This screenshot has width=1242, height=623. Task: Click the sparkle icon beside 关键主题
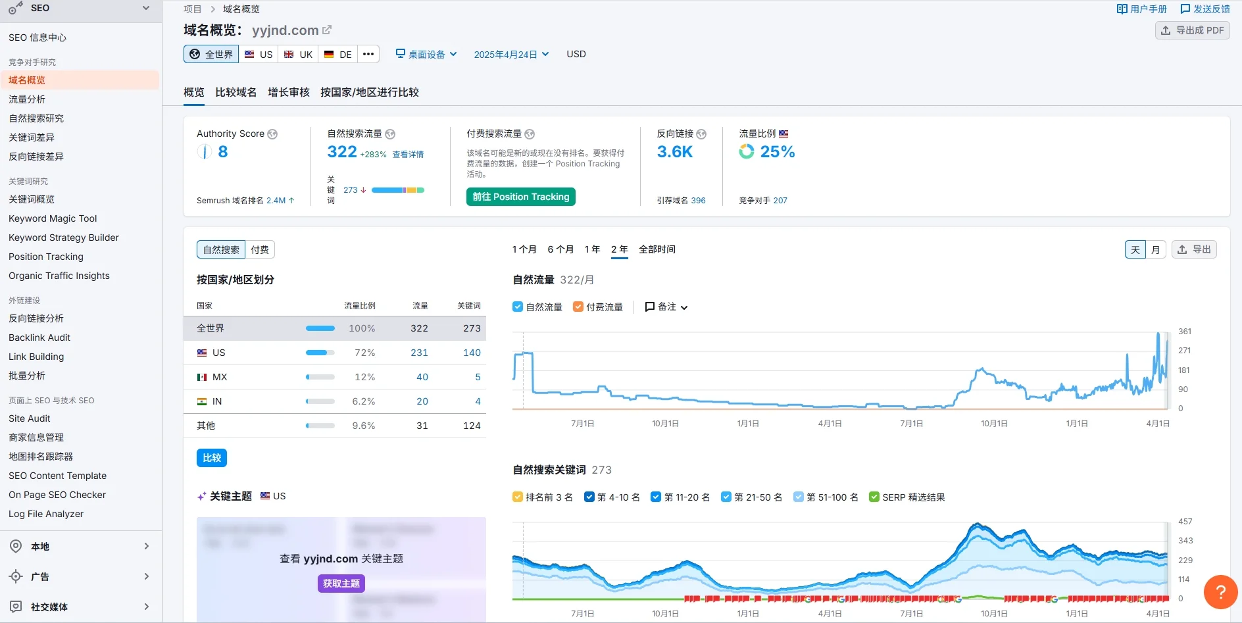202,497
